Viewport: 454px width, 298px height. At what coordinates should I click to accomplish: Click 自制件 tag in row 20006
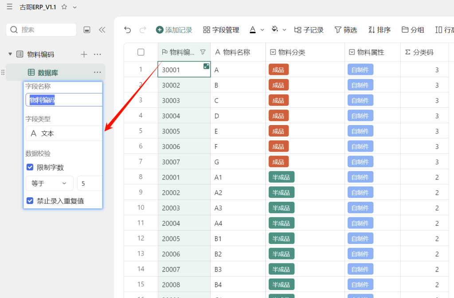(x=360, y=254)
